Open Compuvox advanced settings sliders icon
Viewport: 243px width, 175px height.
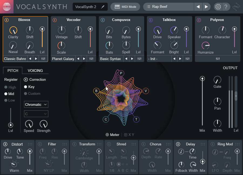(140, 59)
